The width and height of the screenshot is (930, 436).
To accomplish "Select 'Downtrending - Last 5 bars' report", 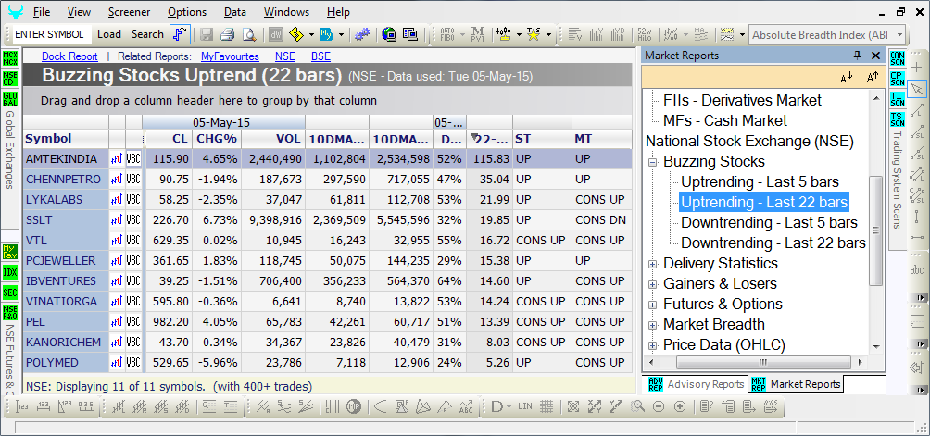I will (x=769, y=223).
